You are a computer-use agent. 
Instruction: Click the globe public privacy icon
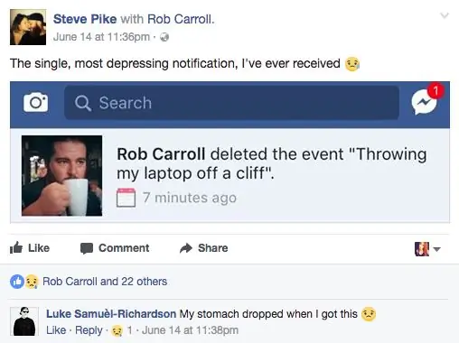point(164,37)
